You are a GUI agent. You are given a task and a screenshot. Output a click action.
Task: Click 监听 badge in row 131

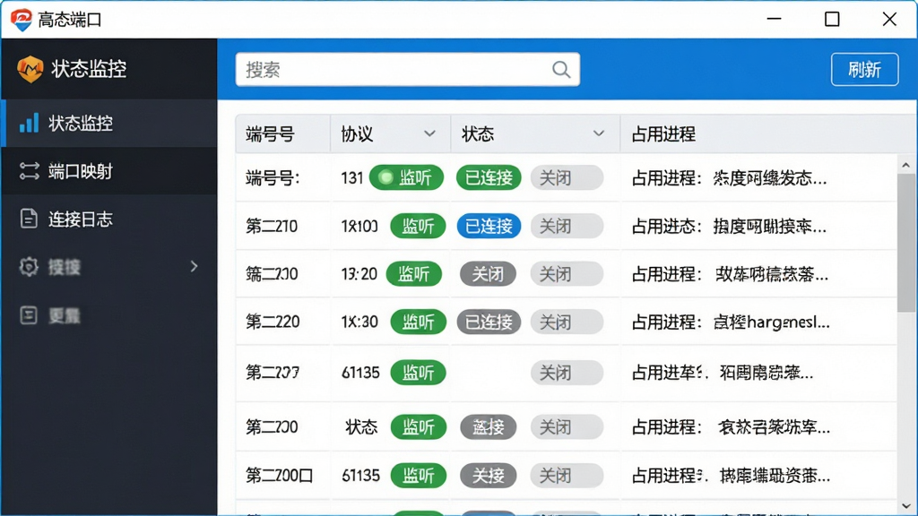point(406,178)
